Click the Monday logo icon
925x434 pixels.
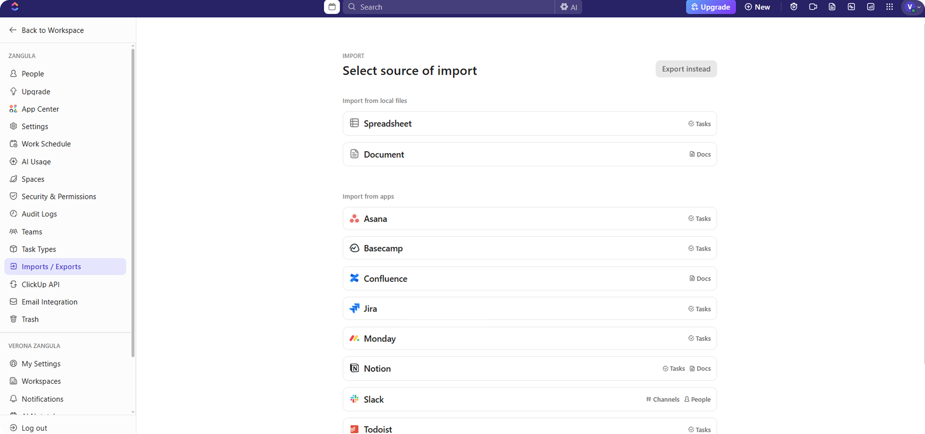(x=354, y=338)
